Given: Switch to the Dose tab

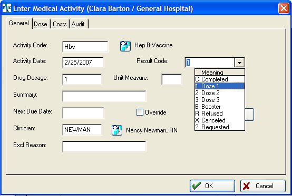Looking at the screenshot, I should [x=41, y=24].
